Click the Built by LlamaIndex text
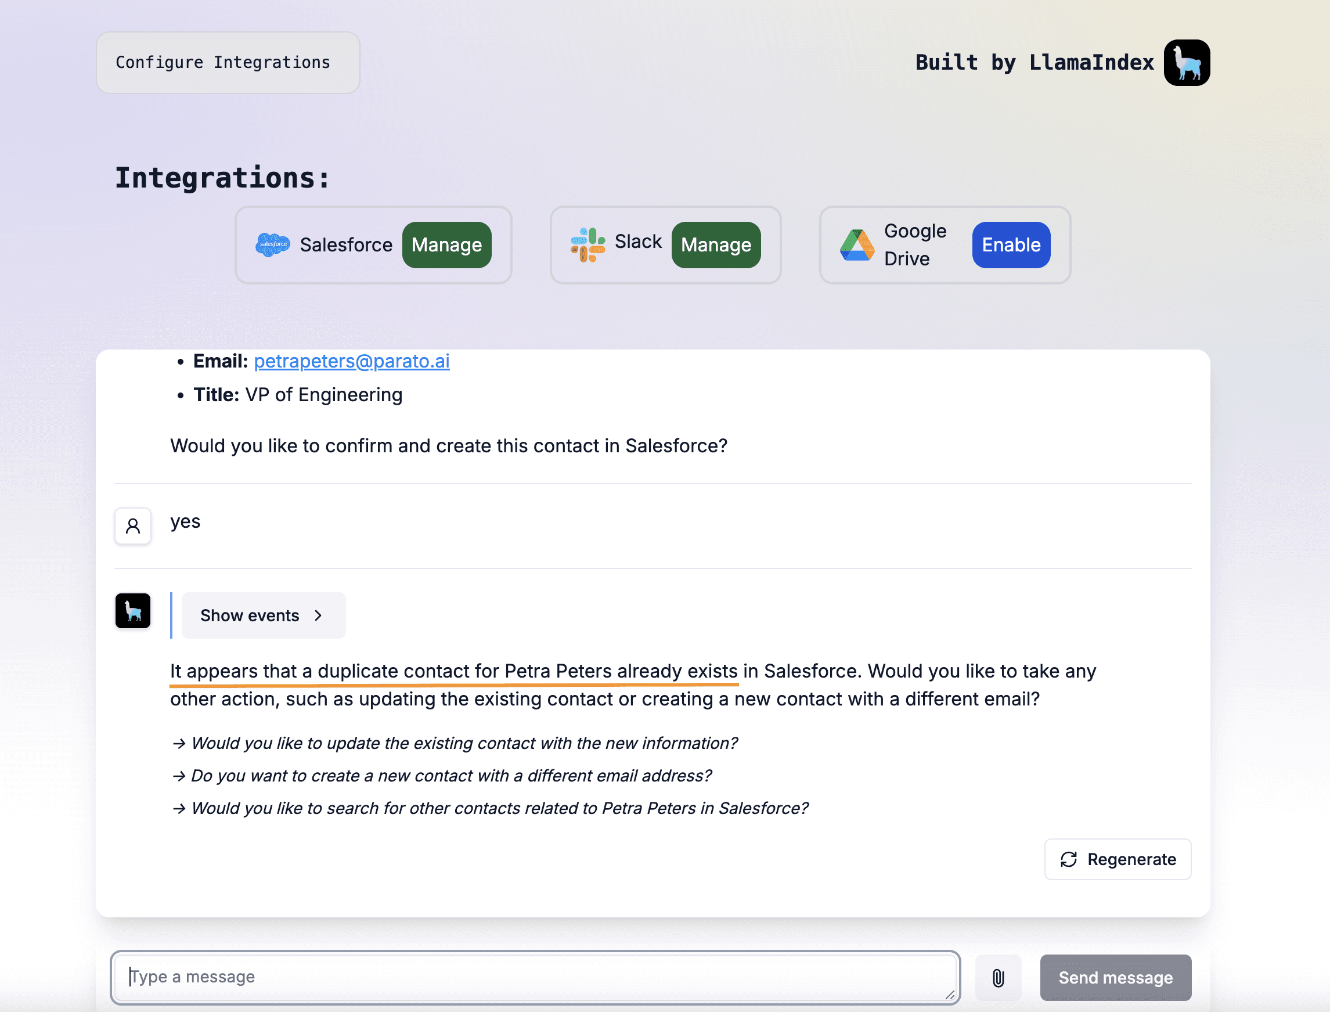Image resolution: width=1330 pixels, height=1012 pixels. tap(1034, 63)
